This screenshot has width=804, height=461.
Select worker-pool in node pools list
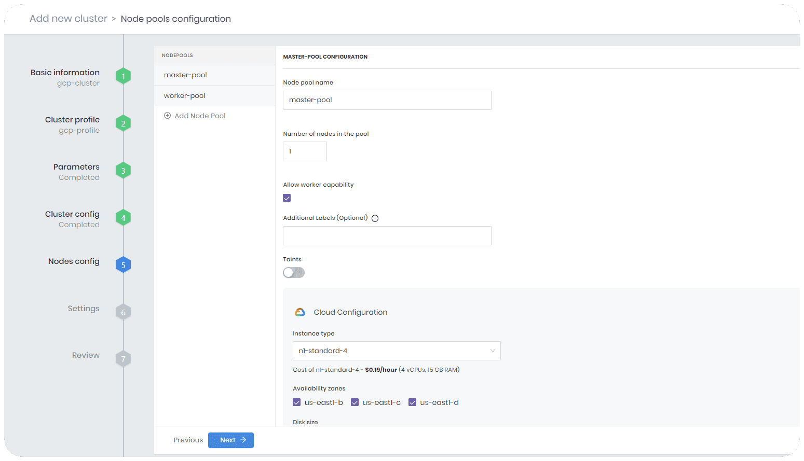(214, 96)
